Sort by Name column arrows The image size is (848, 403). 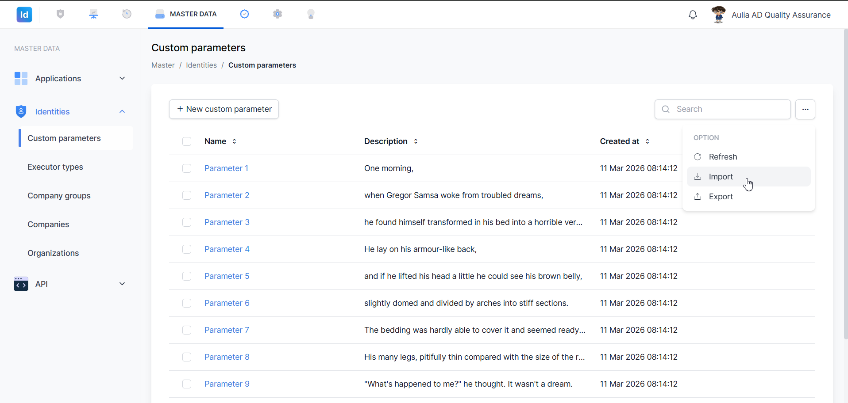[x=234, y=141]
